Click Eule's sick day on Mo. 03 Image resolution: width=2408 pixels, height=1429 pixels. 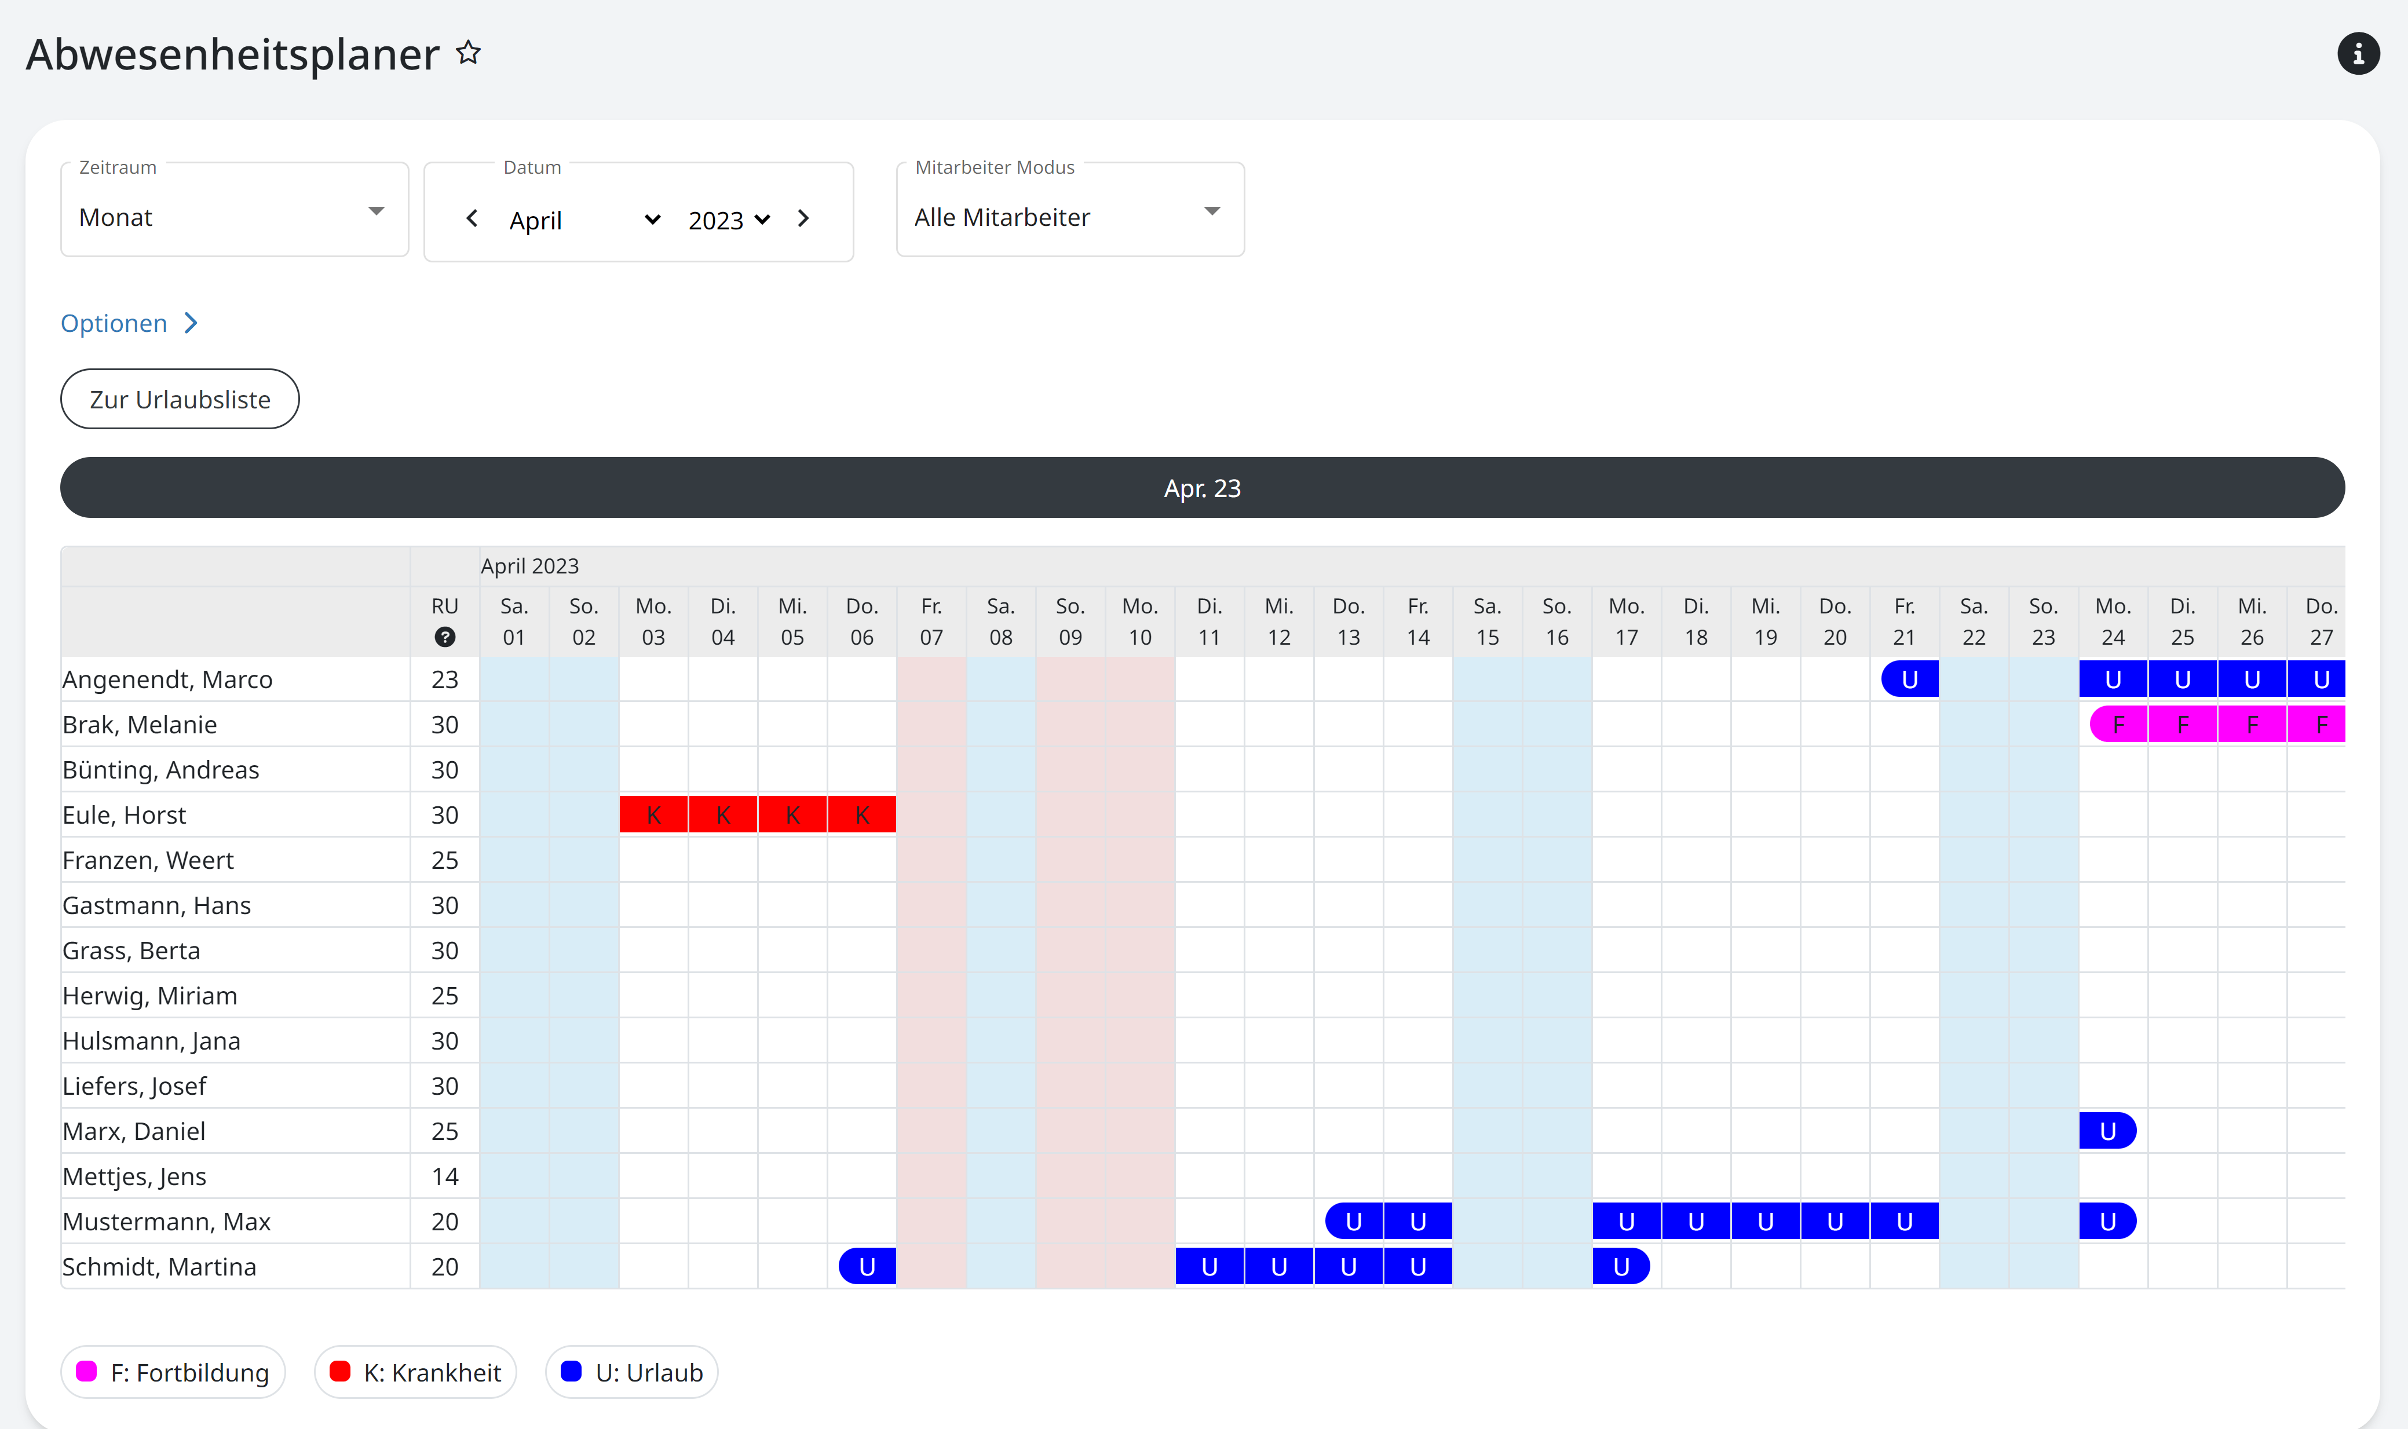click(x=653, y=814)
